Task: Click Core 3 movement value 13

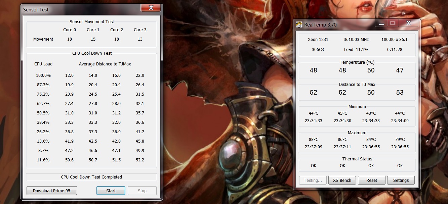Action: coord(140,39)
